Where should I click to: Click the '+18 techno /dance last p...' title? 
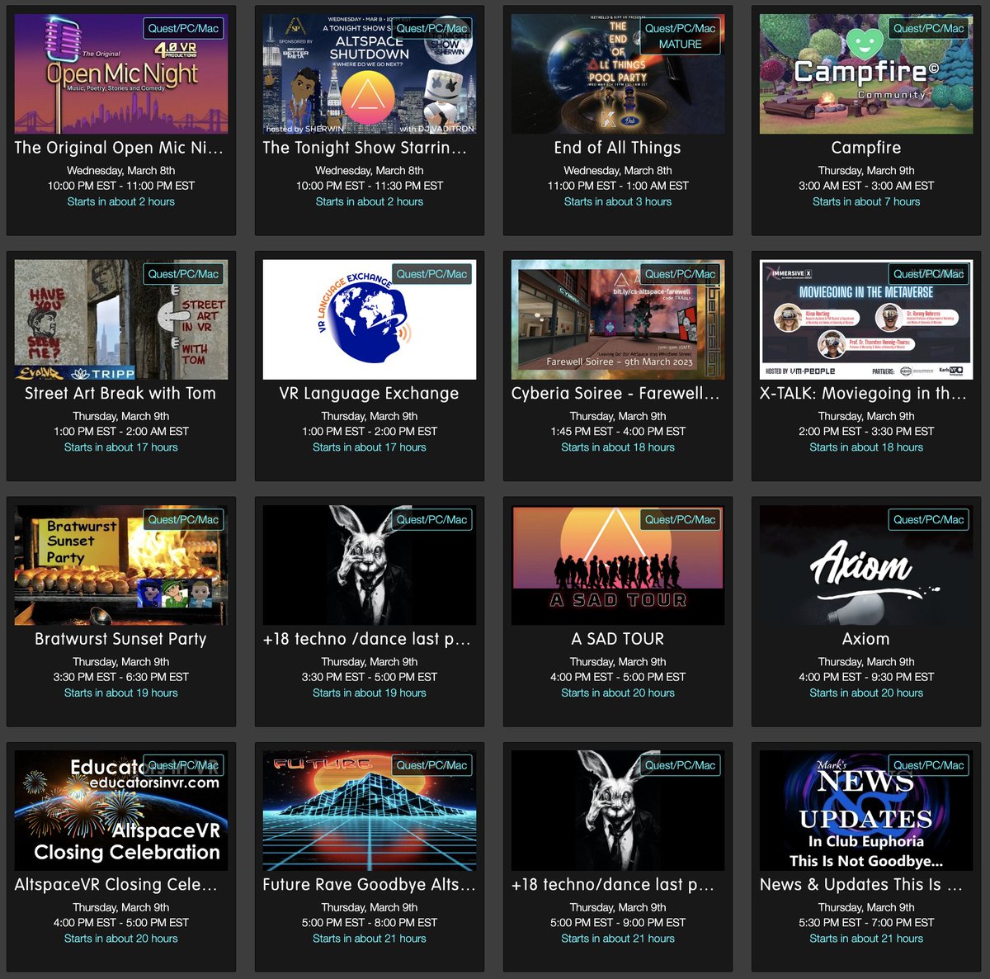click(x=366, y=639)
